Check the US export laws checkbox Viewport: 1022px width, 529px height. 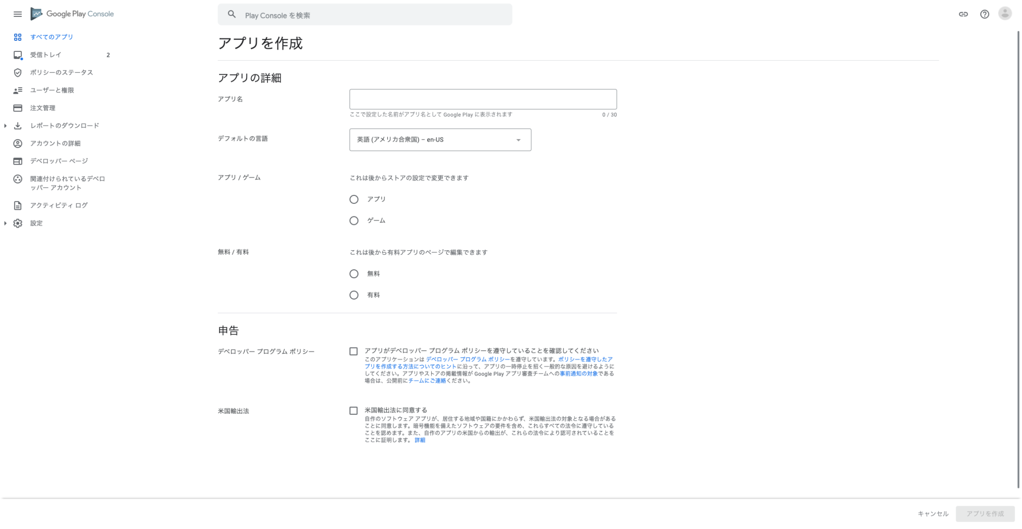click(x=353, y=411)
